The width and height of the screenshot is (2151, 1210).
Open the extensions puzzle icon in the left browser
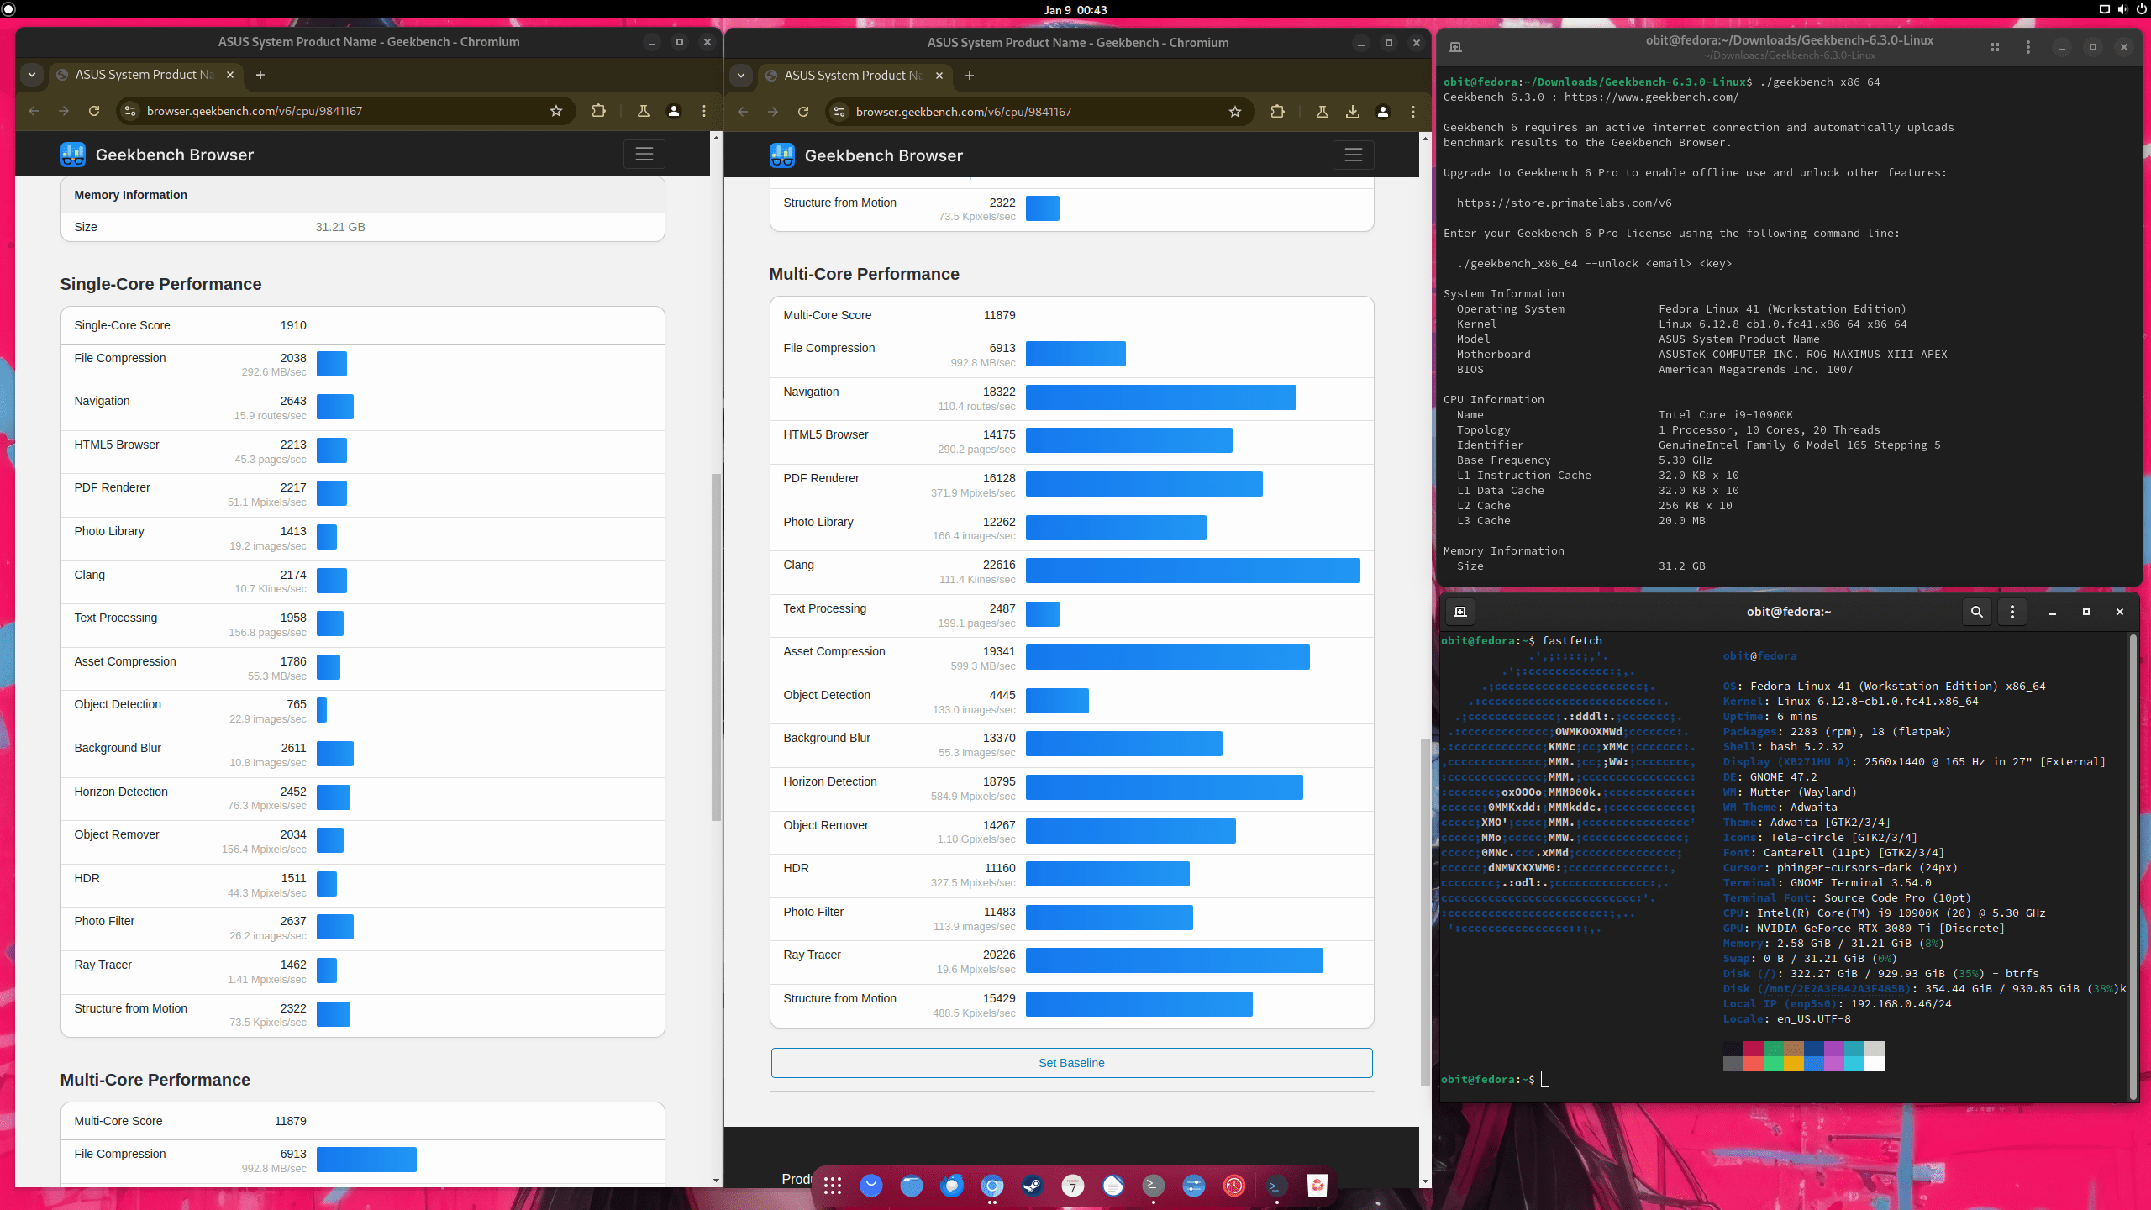[x=598, y=111]
